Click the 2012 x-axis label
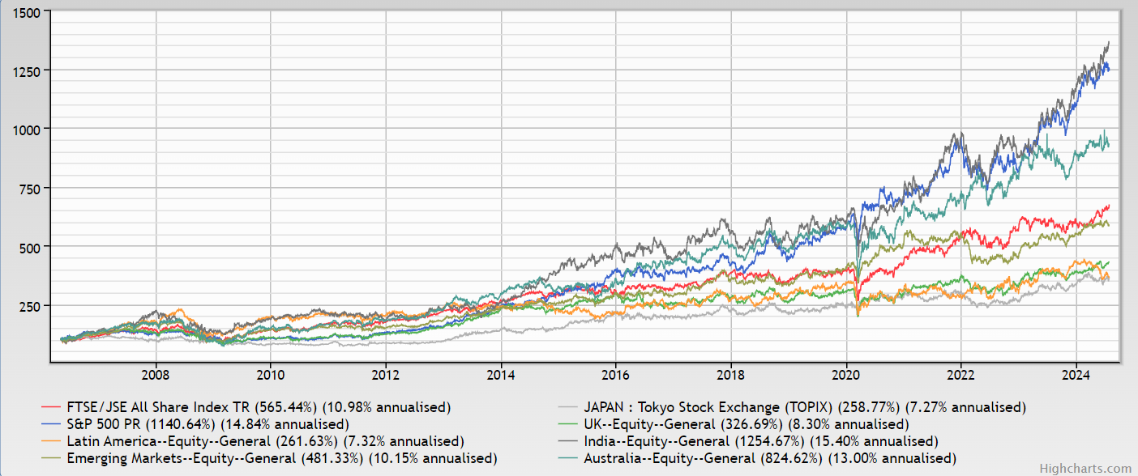This screenshot has width=1138, height=476. (x=385, y=376)
